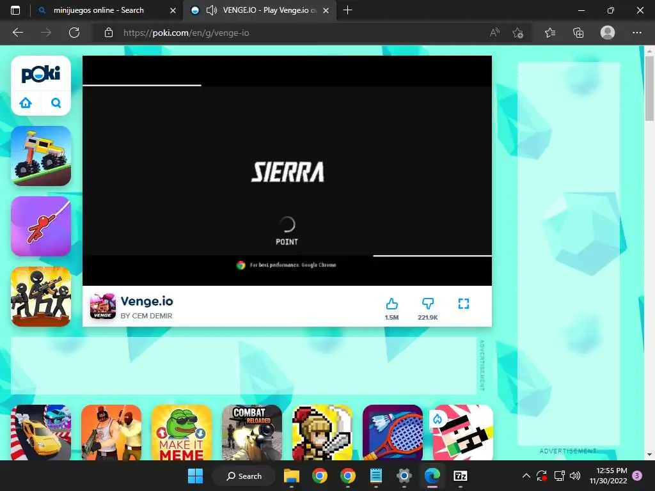Screen dimensions: 655x491
Task: Click the poki.com address bar
Action: pos(186,33)
